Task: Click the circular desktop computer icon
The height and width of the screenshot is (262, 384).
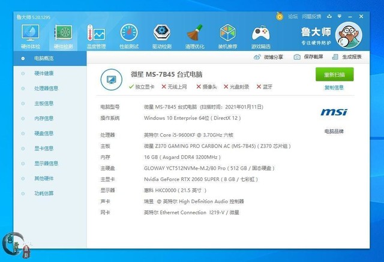Action: pyautogui.click(x=112, y=80)
